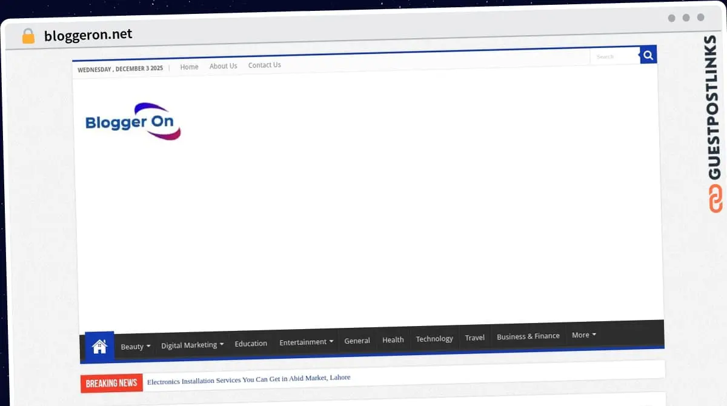The image size is (727, 406).
Task: Select the Travel category
Action: point(474,337)
